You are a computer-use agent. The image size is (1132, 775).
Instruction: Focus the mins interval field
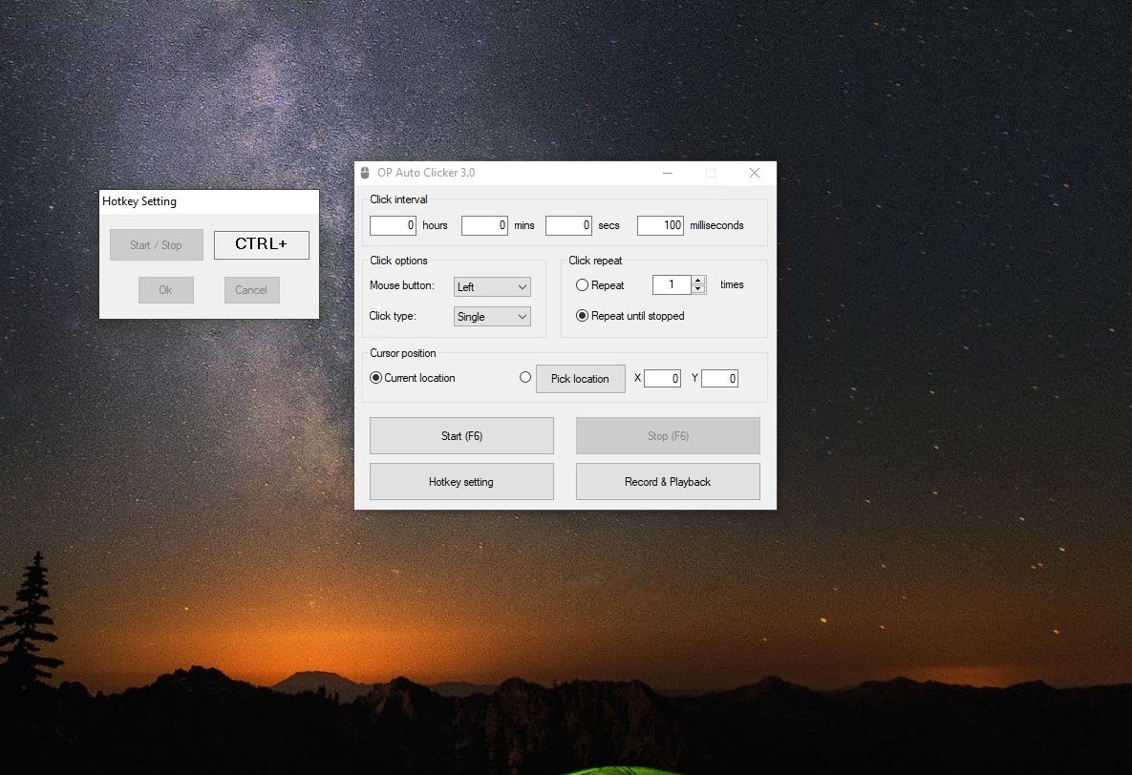click(x=484, y=225)
